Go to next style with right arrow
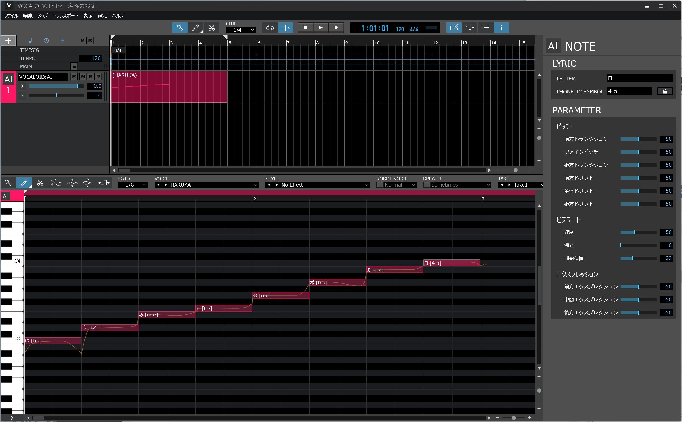 277,185
